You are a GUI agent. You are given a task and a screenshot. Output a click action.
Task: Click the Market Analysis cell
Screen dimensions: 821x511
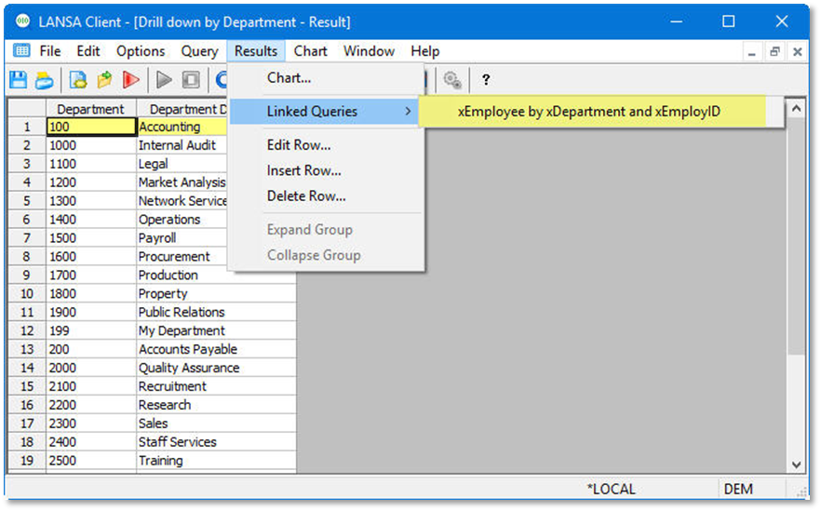click(x=182, y=182)
